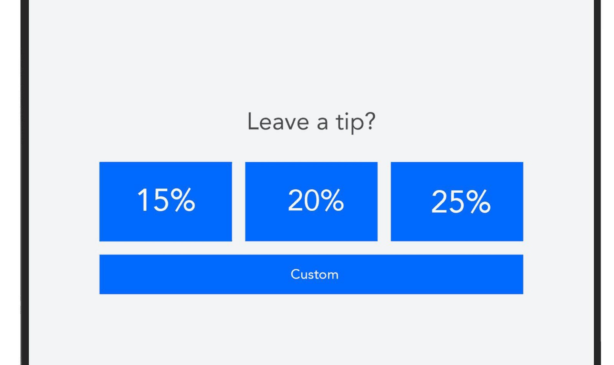Leave a twenty percent tip
614x365 pixels.
[311, 201]
